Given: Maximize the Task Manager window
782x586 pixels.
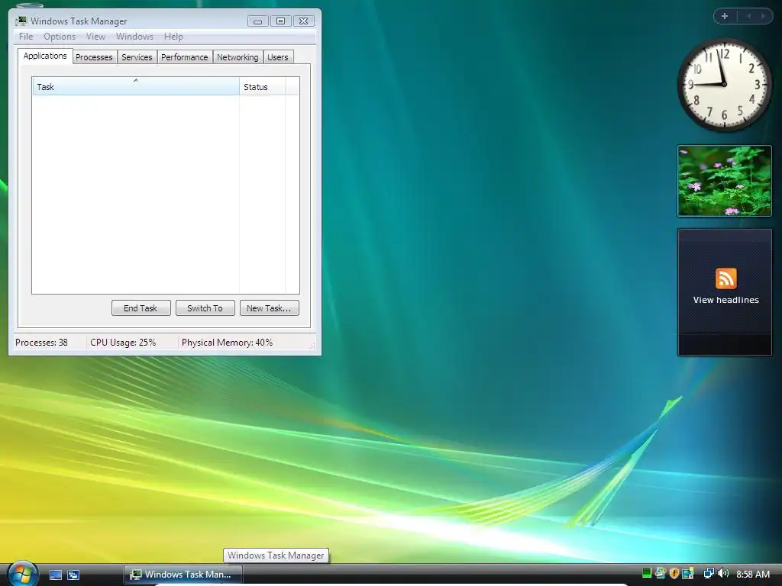Looking at the screenshot, I should 281,21.
